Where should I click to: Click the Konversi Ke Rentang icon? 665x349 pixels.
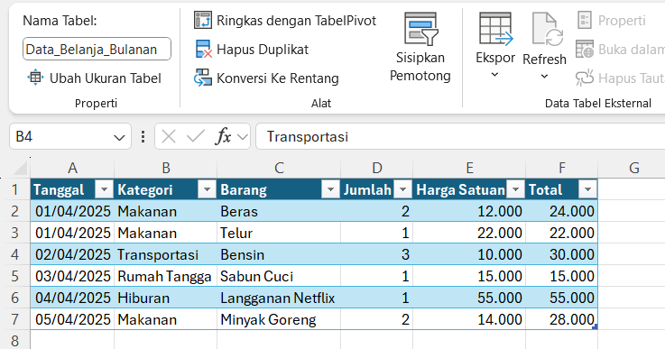pos(203,78)
